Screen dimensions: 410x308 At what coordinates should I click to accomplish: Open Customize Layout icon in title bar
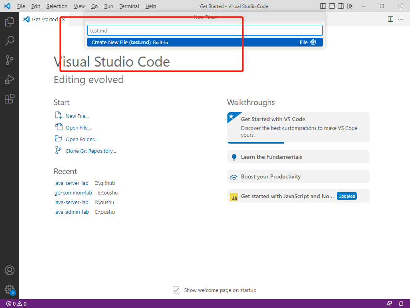tap(350, 6)
